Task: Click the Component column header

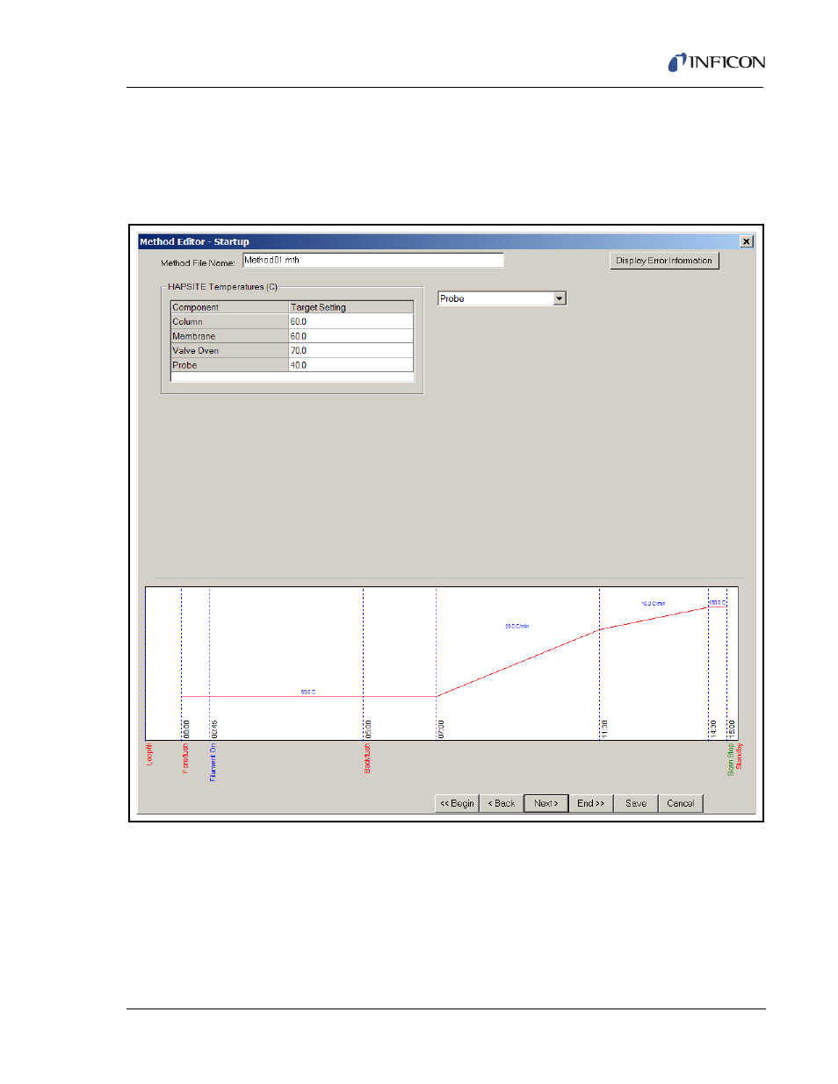Action: pos(229,307)
